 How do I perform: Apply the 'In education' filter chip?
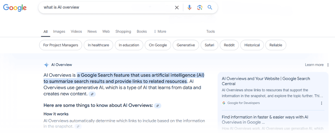(129, 45)
